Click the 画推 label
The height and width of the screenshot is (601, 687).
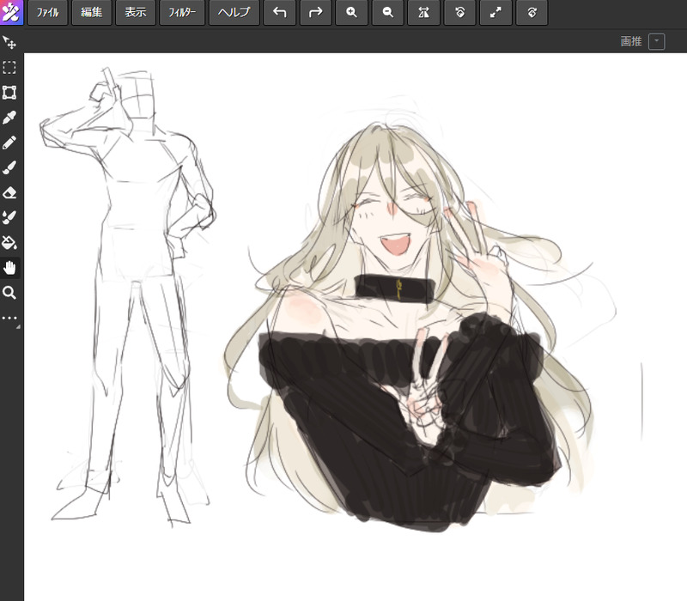[x=631, y=41]
